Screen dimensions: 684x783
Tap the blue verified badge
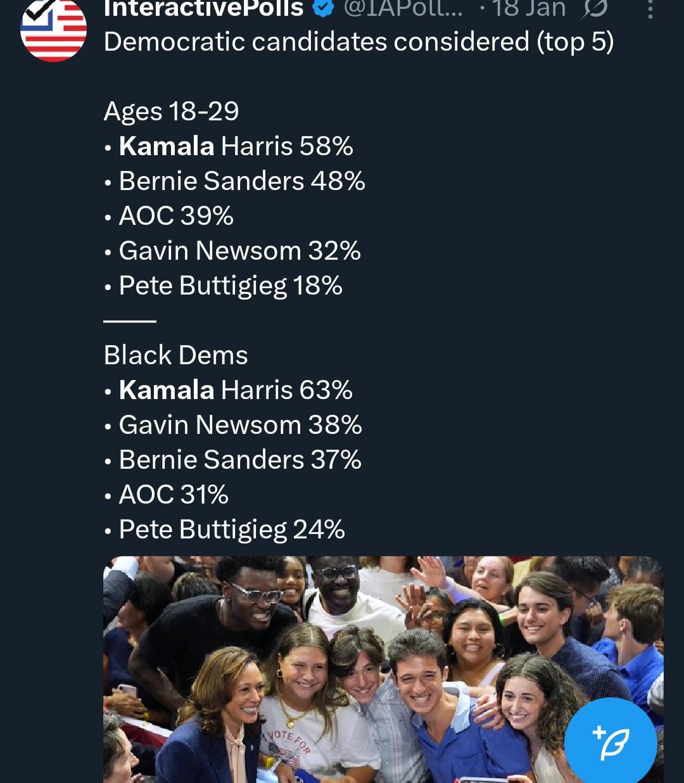[x=324, y=9]
